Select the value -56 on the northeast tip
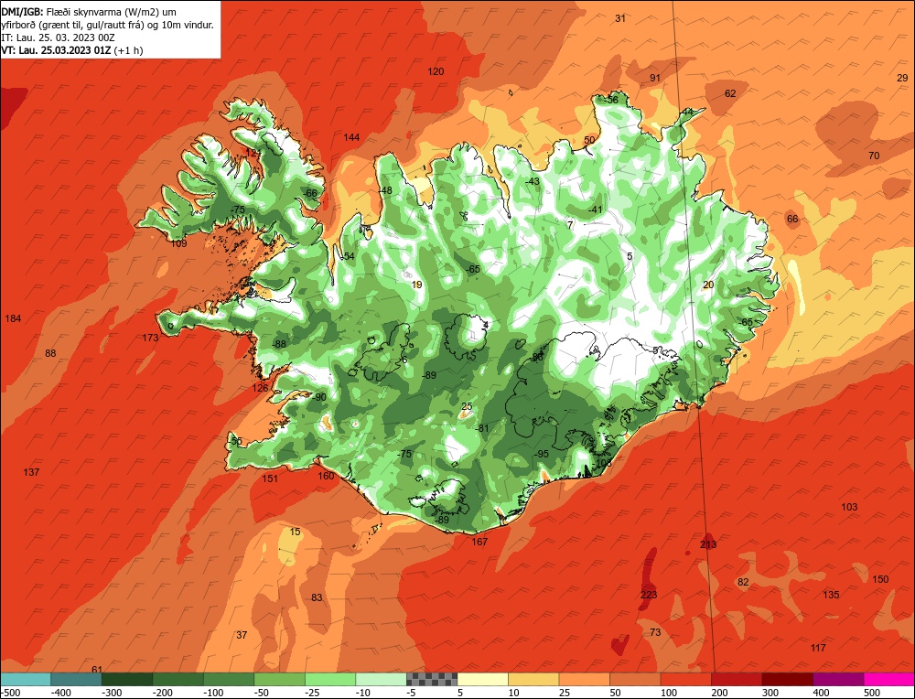This screenshot has height=699, width=915. click(611, 100)
